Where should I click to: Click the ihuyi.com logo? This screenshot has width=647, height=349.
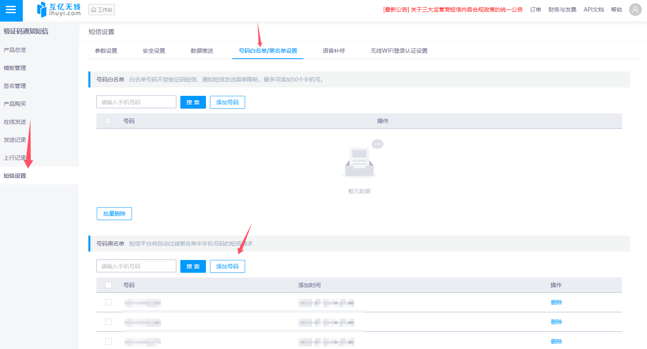coord(59,10)
